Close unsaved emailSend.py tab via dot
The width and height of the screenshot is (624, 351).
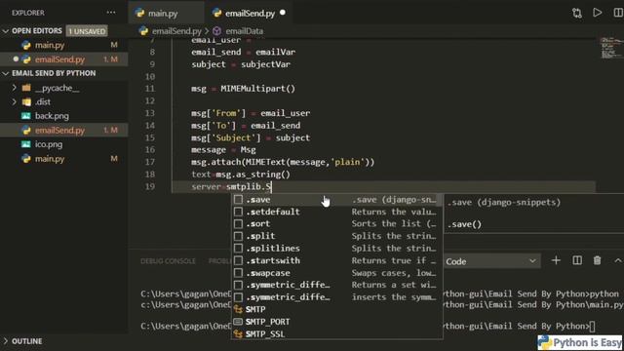pyautogui.click(x=283, y=13)
